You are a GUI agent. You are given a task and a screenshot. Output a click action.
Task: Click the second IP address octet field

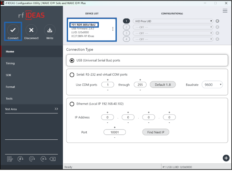coord(128,117)
